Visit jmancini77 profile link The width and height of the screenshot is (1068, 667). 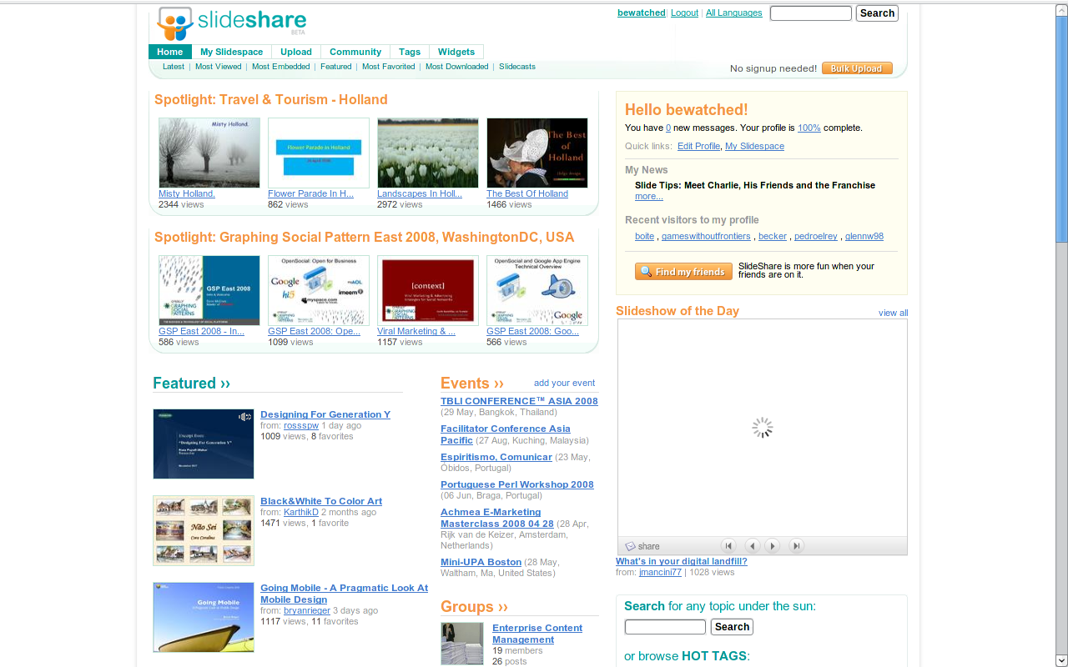(661, 573)
